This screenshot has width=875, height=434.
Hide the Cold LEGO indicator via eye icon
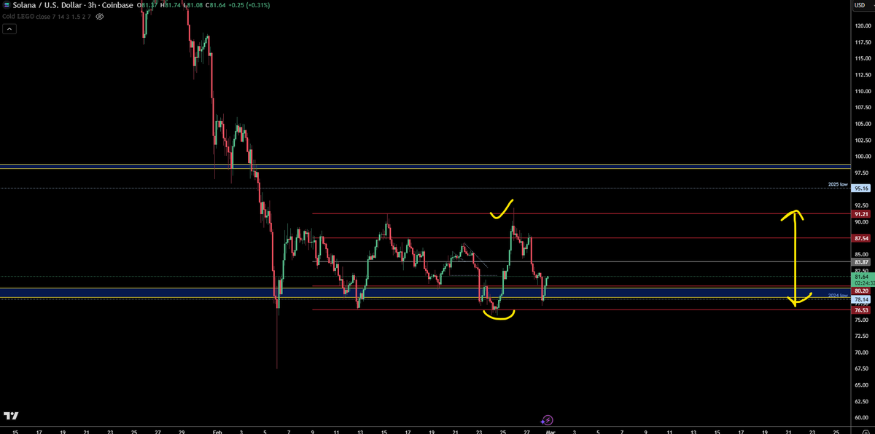tap(99, 16)
